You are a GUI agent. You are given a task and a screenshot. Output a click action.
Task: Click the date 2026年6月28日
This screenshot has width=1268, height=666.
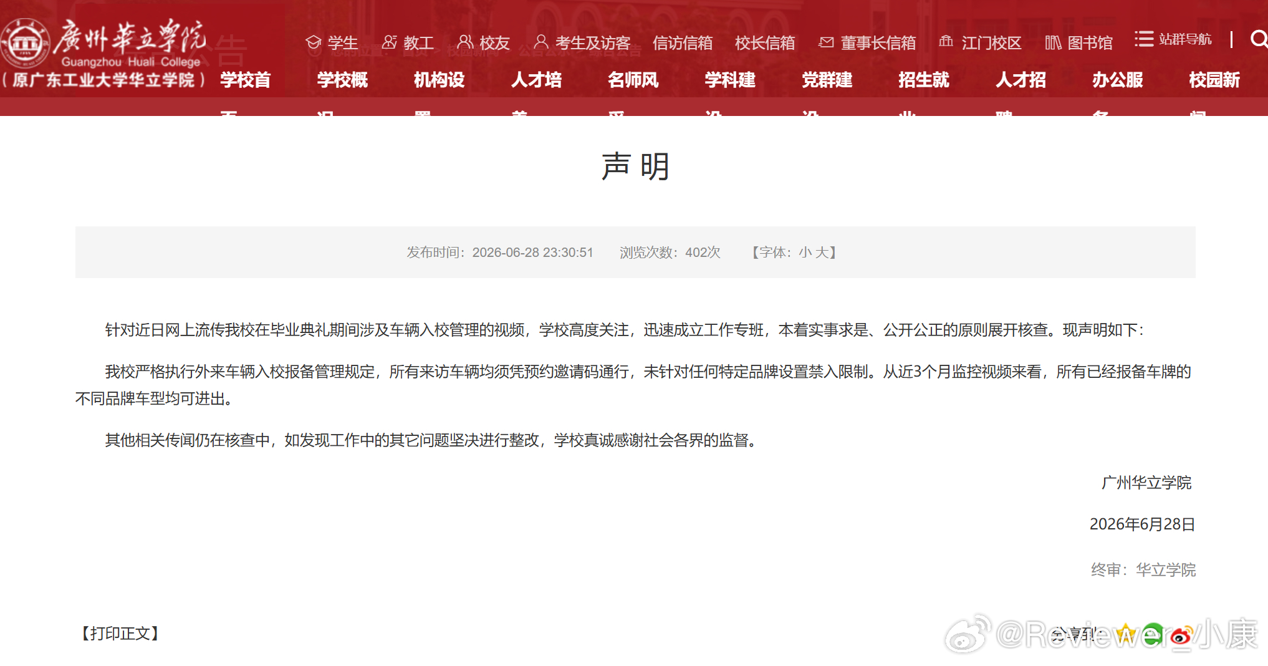[x=1142, y=524]
